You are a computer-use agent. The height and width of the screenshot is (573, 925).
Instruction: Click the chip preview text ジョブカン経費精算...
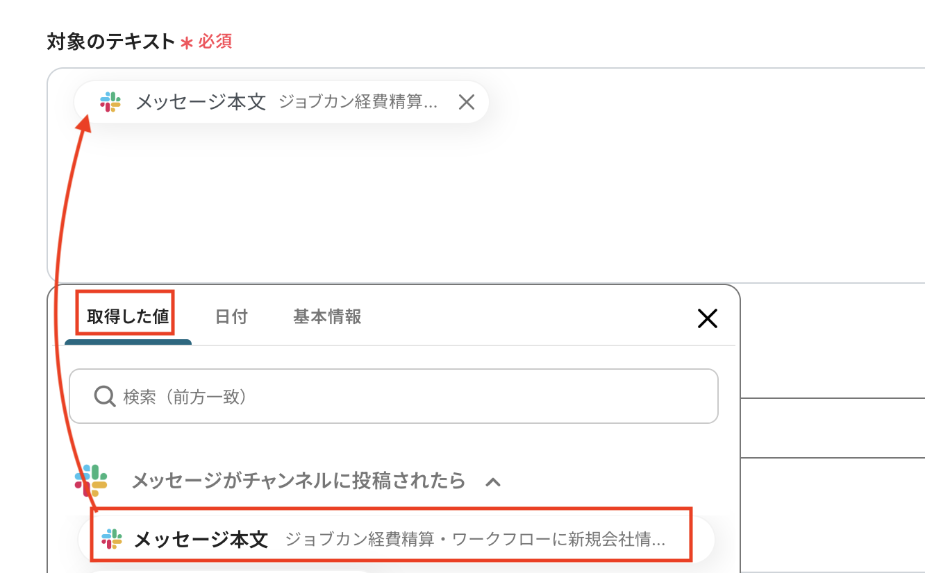click(358, 103)
